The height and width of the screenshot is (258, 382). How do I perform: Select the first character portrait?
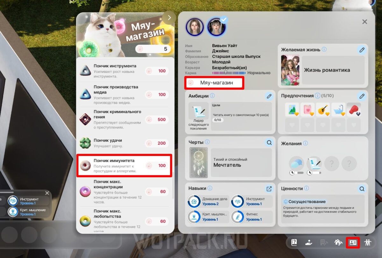pyautogui.click(x=194, y=26)
